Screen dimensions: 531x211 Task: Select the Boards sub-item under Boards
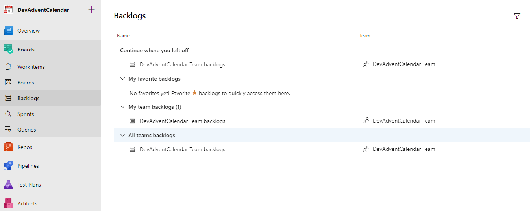pos(26,83)
